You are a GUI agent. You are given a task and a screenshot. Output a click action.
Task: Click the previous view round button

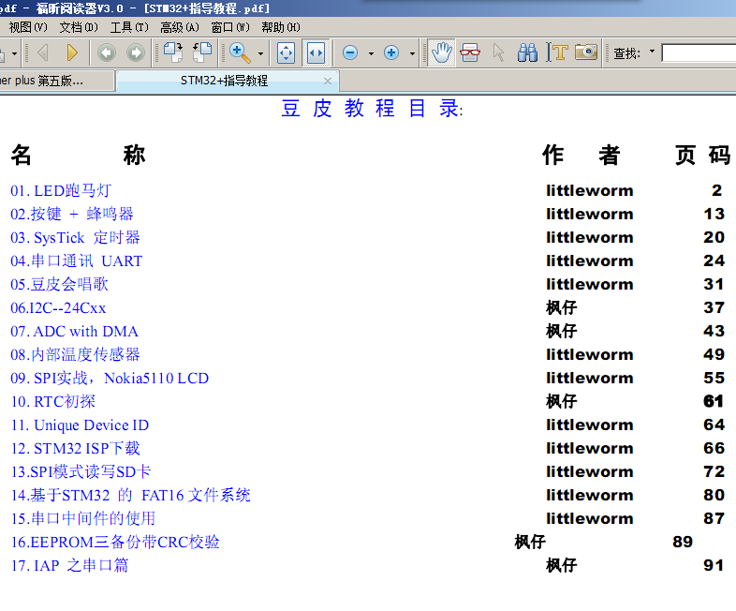tap(107, 52)
